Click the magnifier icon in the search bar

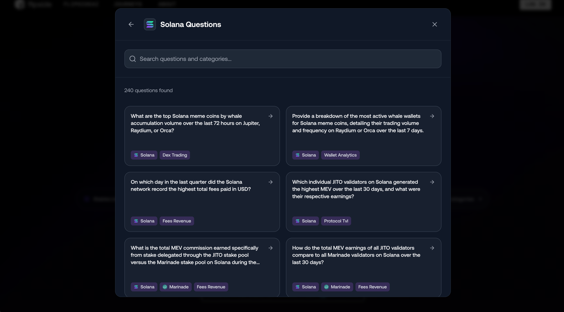click(x=133, y=59)
